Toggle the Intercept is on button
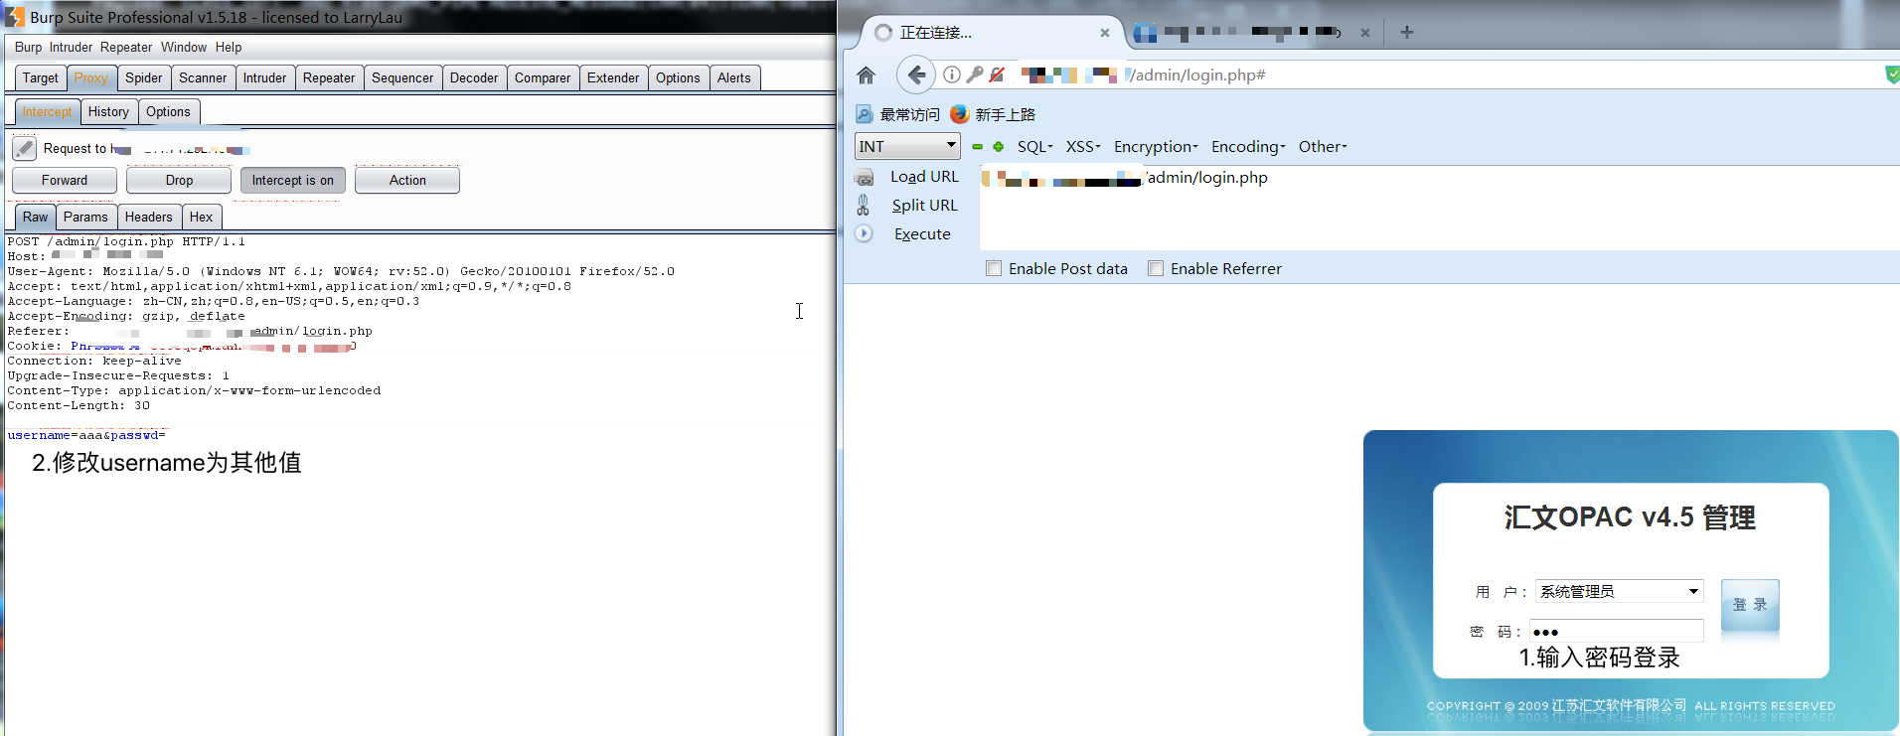The width and height of the screenshot is (1900, 736). pyautogui.click(x=293, y=180)
